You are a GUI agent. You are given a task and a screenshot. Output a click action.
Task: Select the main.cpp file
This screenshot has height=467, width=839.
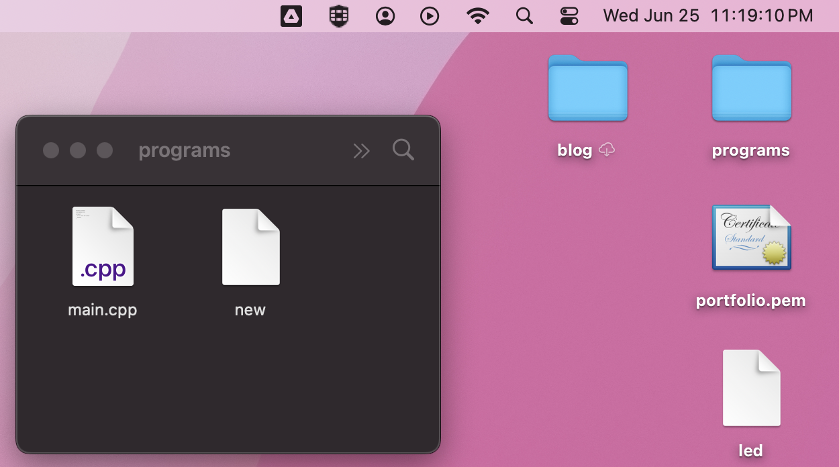click(103, 247)
